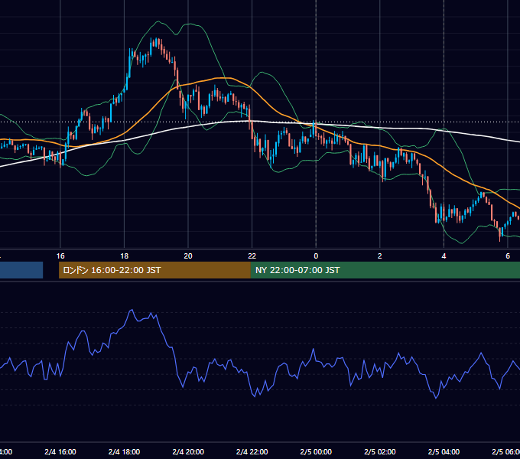Click the ロンドン 16:00-22:00 JST session bar
520x459 pixels.
click(x=154, y=270)
